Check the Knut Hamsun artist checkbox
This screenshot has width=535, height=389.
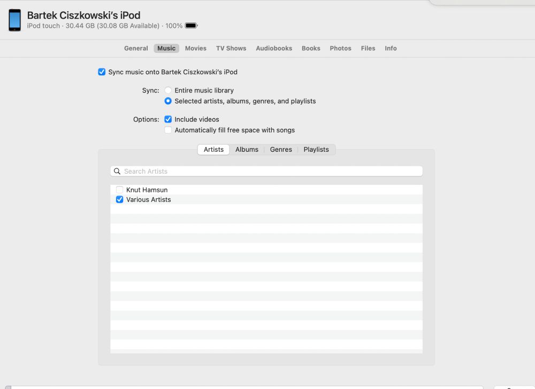click(x=119, y=190)
